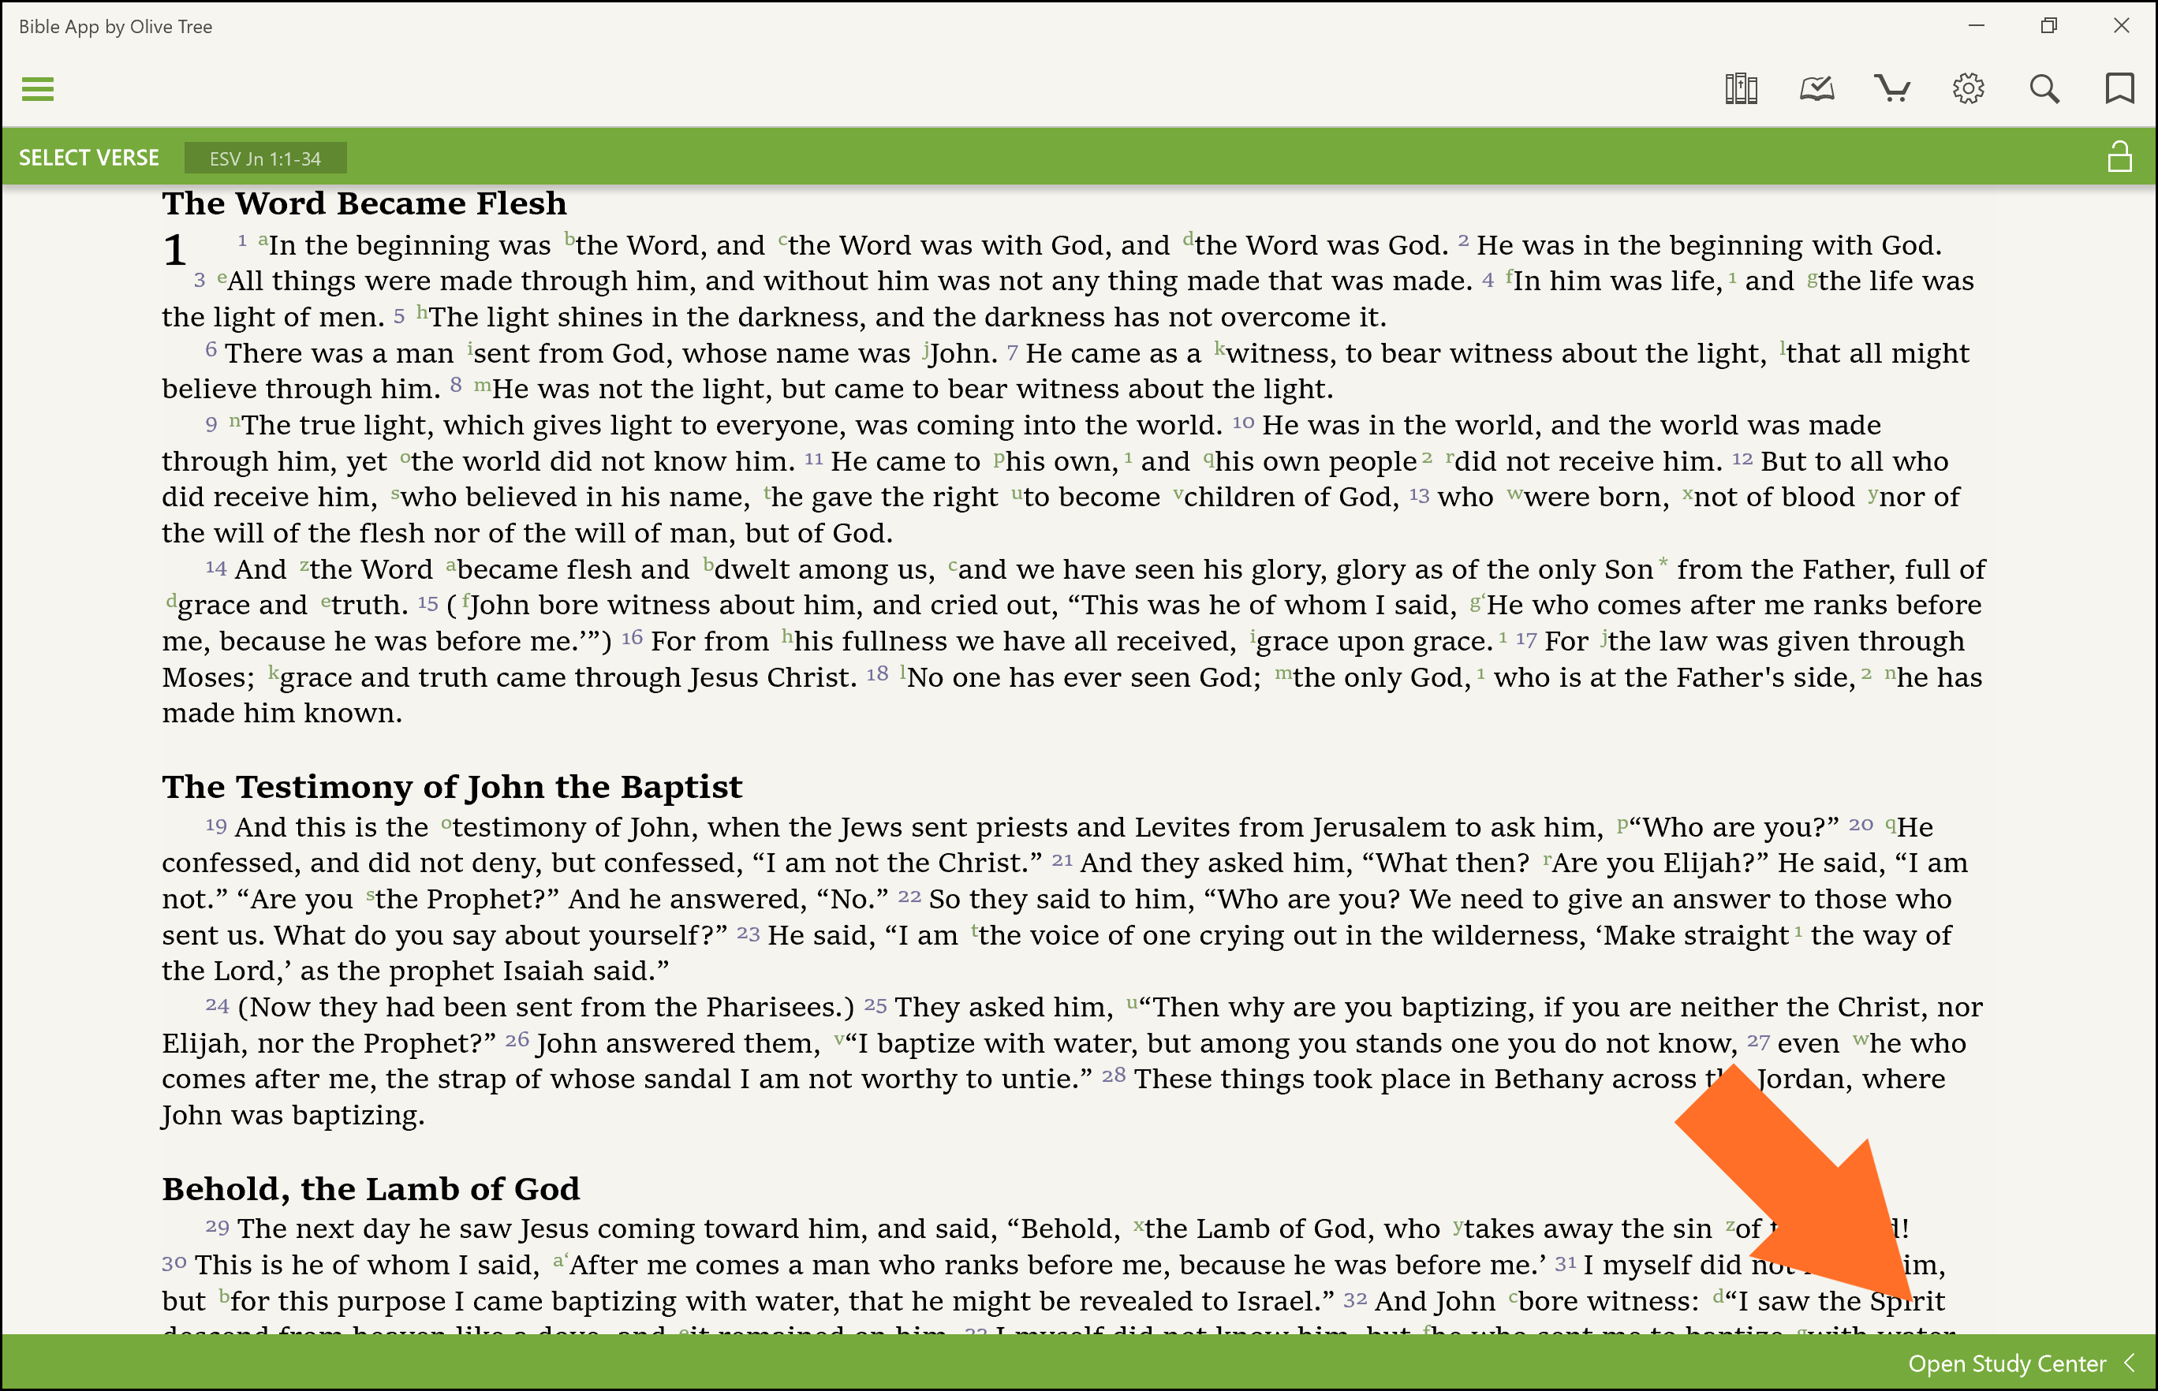
Task: Open the reading plans icon
Action: point(1816,88)
